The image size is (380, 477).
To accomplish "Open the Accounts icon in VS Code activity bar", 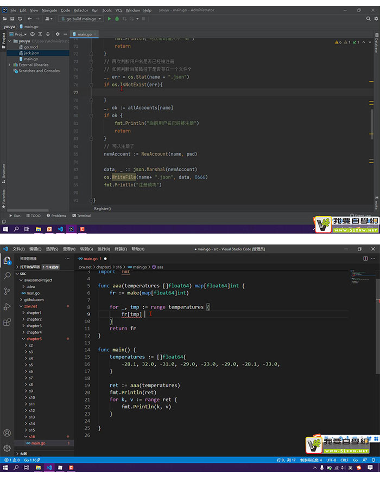I will 7,433.
